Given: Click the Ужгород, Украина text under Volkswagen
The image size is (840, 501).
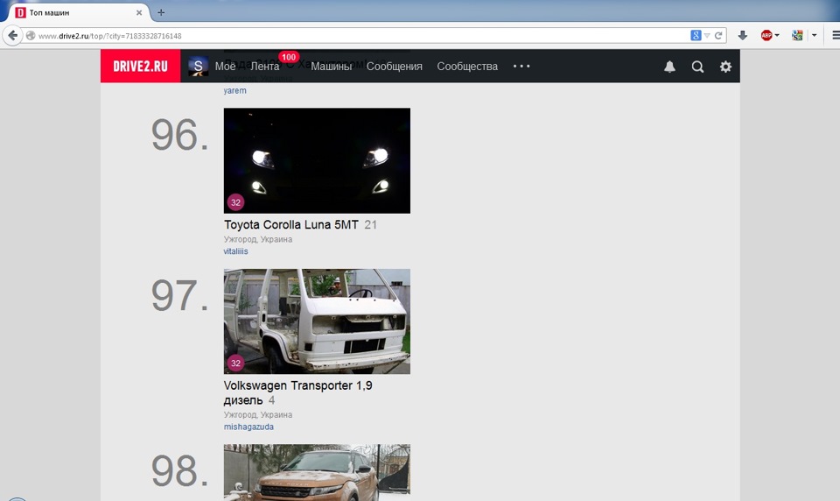Looking at the screenshot, I should pyautogui.click(x=257, y=414).
